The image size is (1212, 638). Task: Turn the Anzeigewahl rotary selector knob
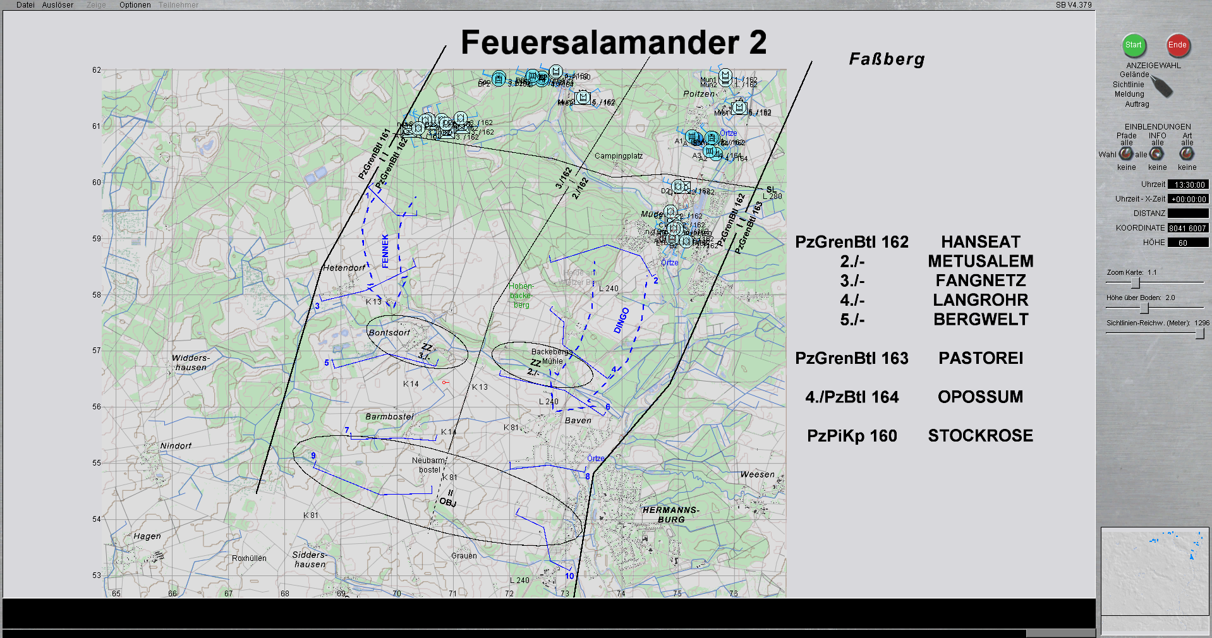[1160, 86]
